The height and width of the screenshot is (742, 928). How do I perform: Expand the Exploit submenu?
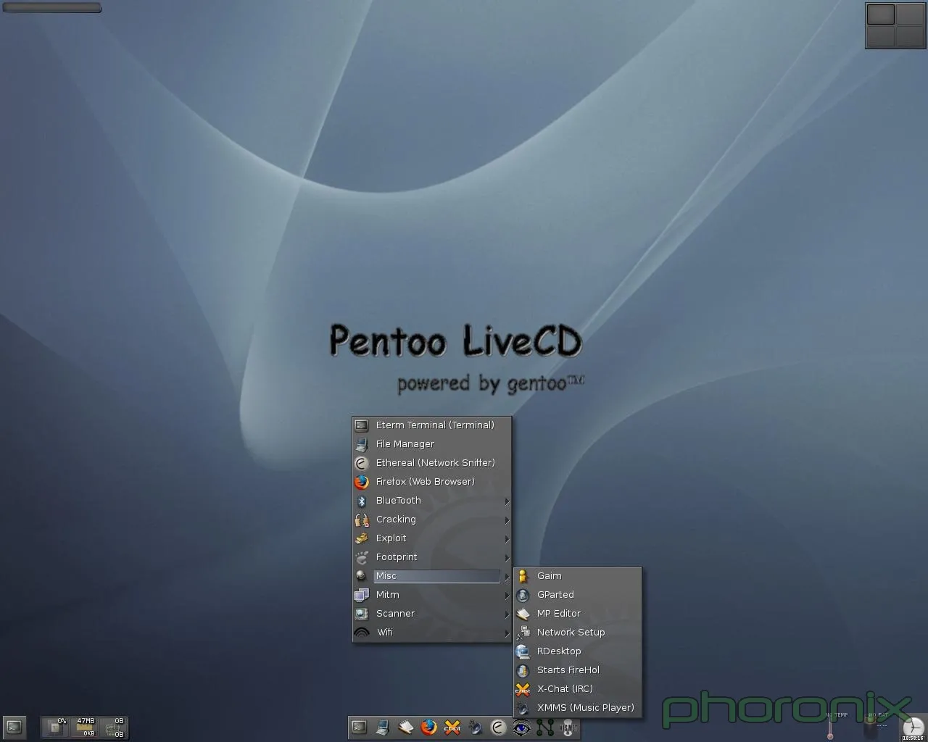coord(432,538)
